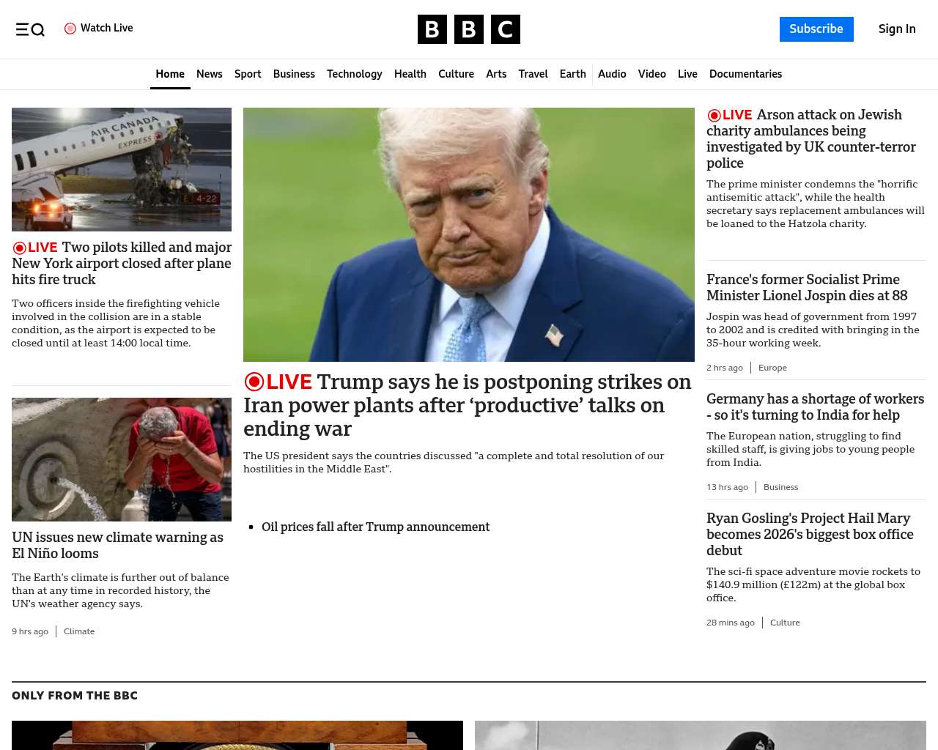The image size is (938, 750).
Task: Click Sign In
Action: point(897,29)
